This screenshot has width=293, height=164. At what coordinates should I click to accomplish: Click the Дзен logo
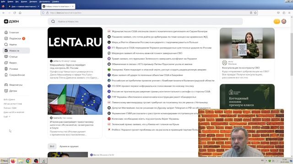click(11, 21)
